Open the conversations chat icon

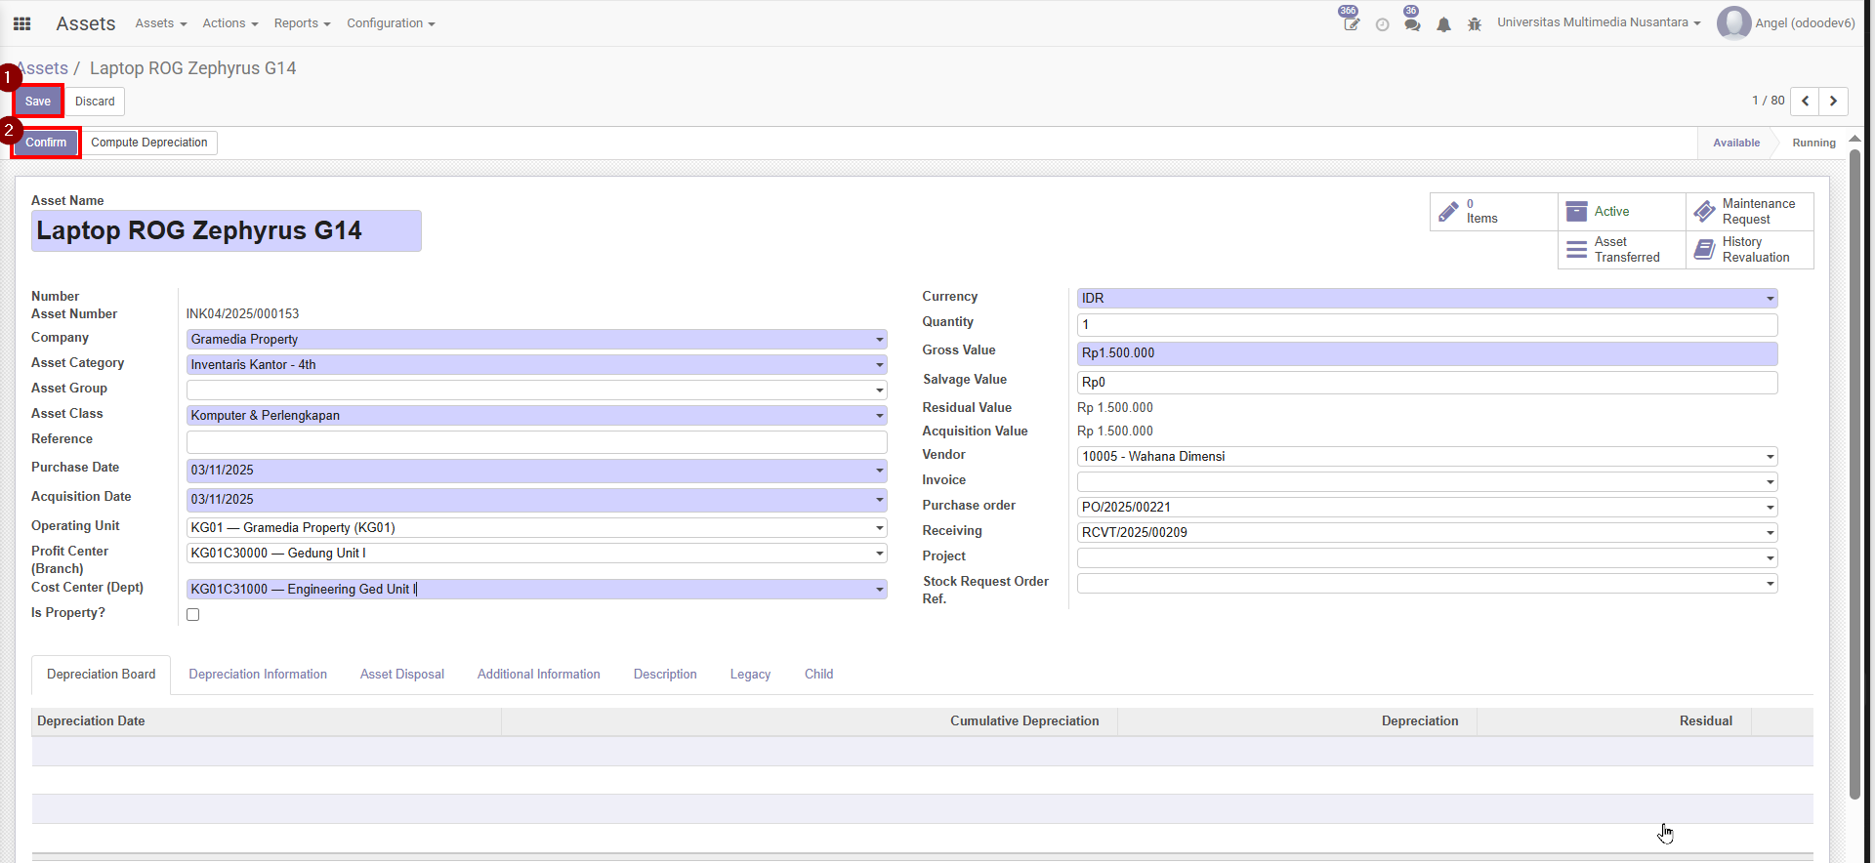coord(1412,24)
